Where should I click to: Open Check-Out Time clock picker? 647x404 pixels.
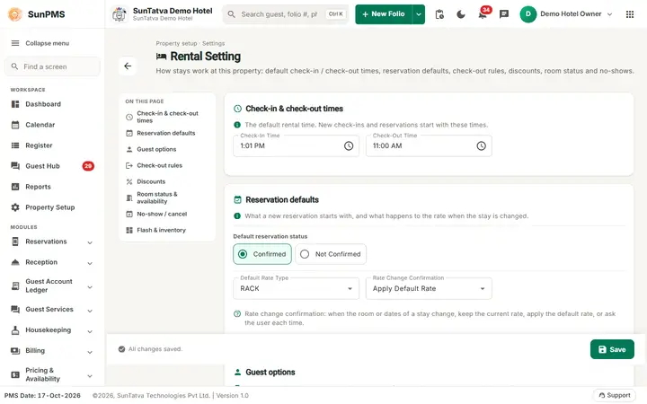(481, 146)
